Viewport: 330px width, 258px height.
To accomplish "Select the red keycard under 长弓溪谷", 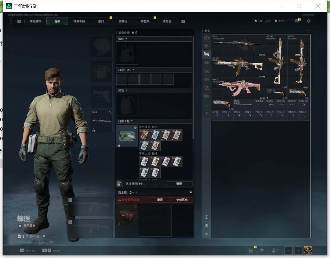I will pos(144,135).
